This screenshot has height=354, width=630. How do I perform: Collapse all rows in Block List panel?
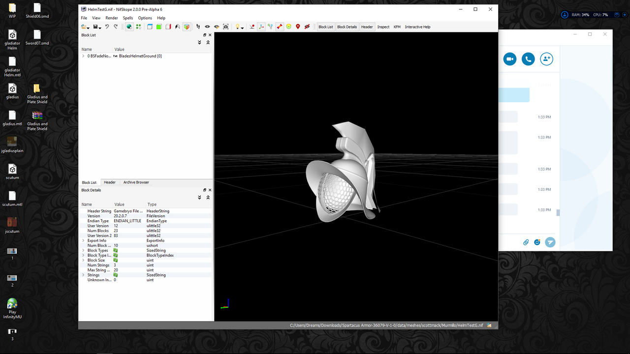coord(208,42)
